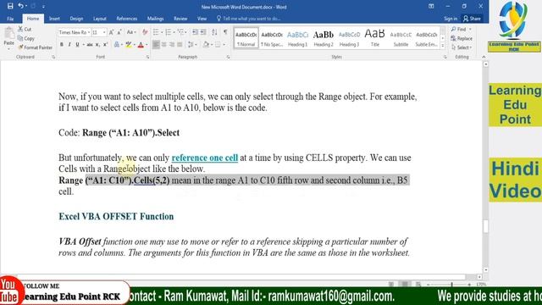Open the Font dialog launcher

click(x=147, y=57)
